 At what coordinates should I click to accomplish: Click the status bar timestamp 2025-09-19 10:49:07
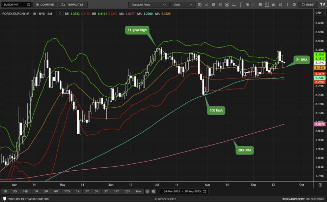tap(28, 199)
